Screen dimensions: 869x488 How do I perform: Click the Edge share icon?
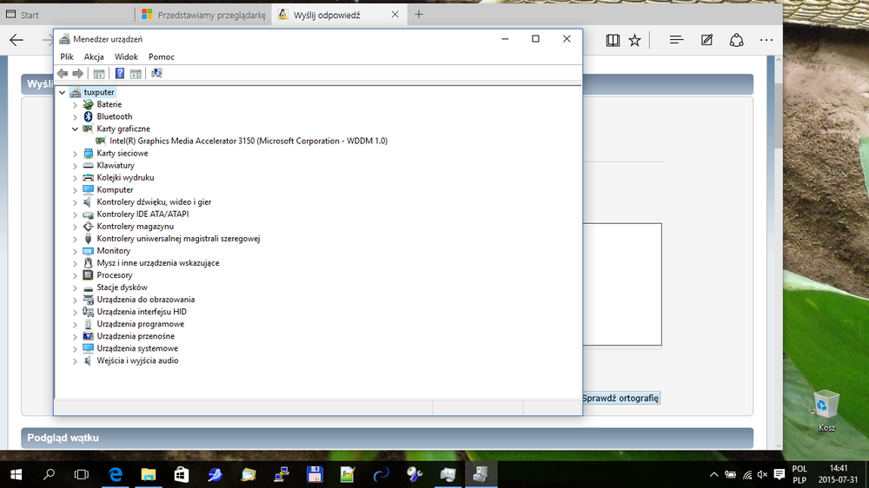[x=736, y=40]
